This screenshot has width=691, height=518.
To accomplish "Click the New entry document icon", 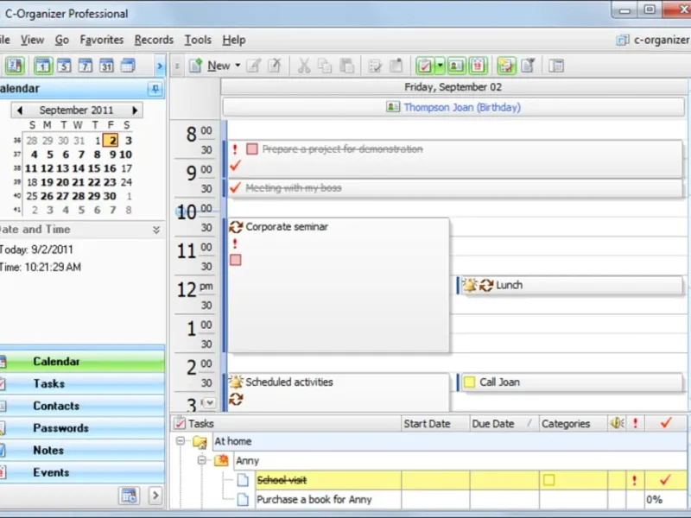I will click(196, 66).
